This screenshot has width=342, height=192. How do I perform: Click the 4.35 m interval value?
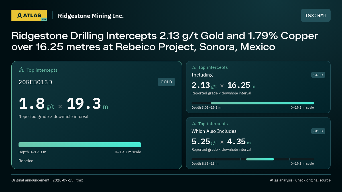(x=239, y=142)
